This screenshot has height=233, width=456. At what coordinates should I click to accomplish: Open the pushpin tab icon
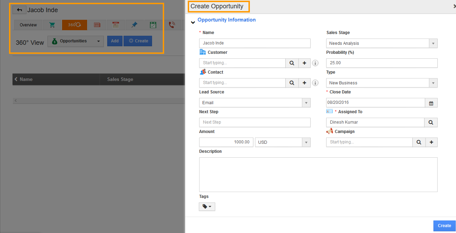pyautogui.click(x=134, y=25)
